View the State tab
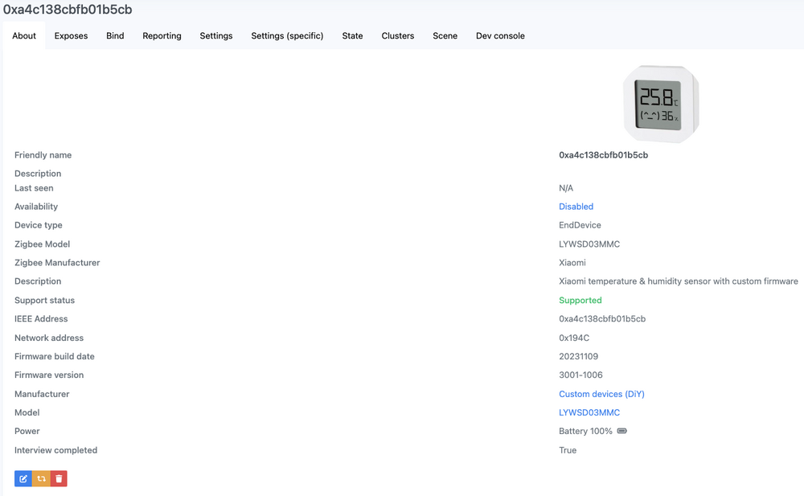Viewport: 804px width, 496px height. [352, 36]
